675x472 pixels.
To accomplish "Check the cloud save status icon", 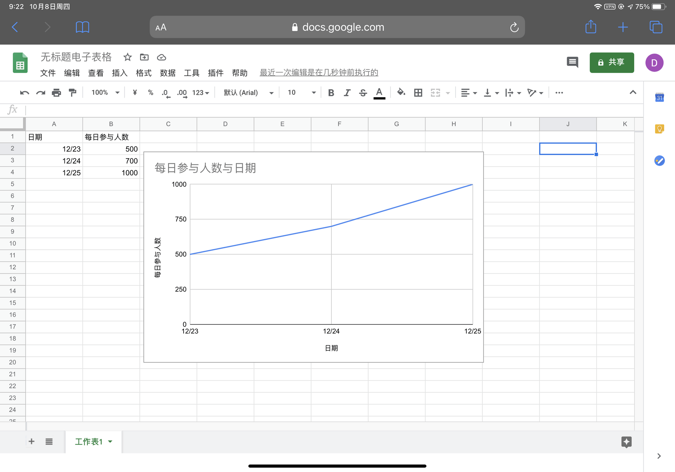I will [x=161, y=57].
